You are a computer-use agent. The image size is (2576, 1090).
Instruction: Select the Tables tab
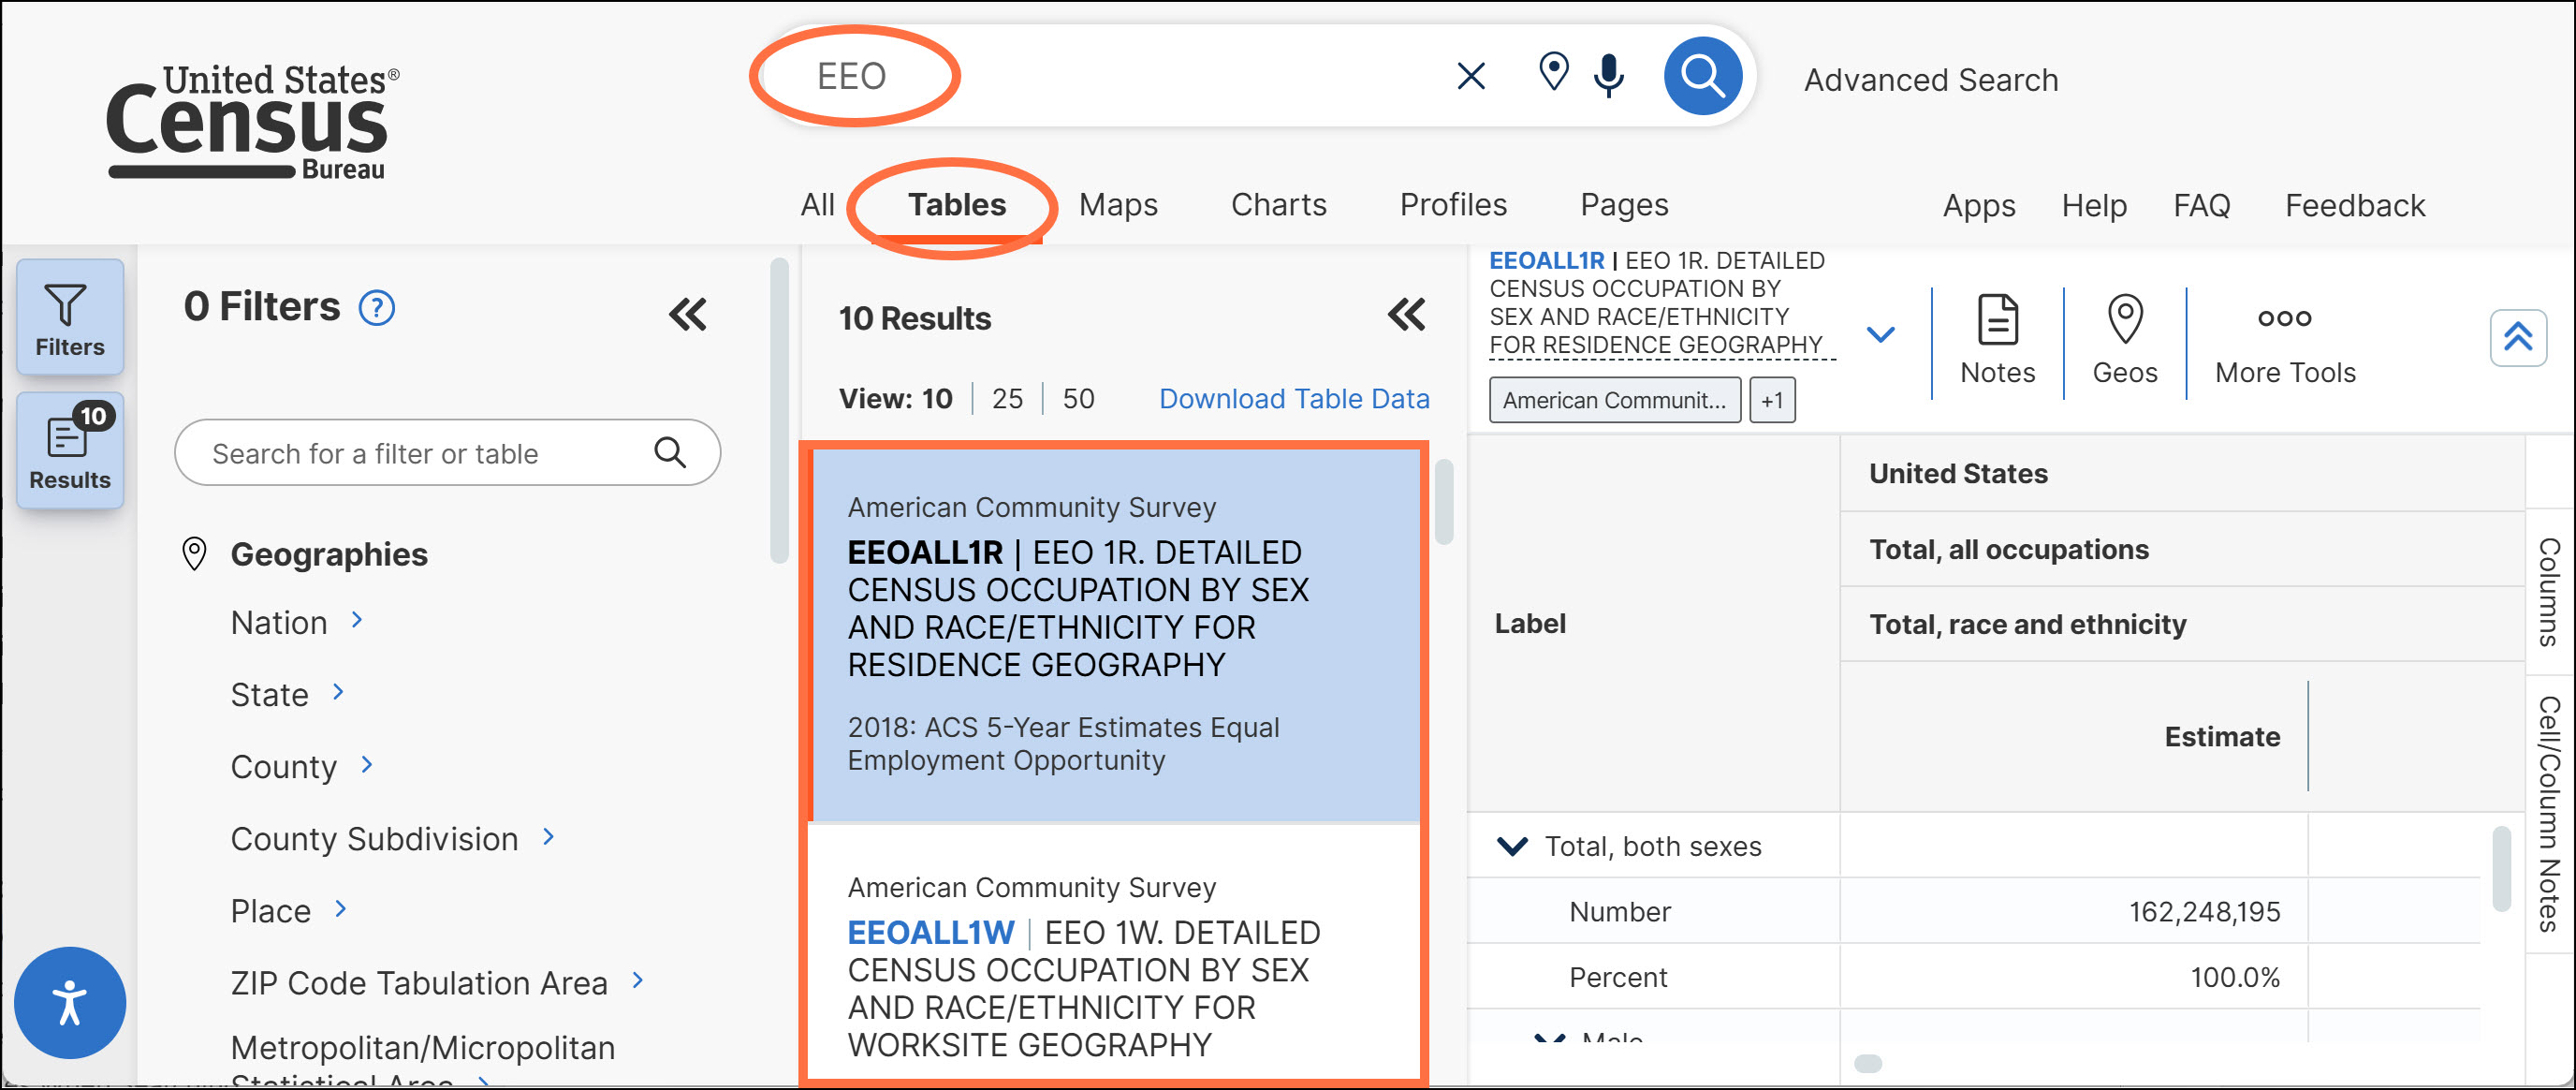(x=956, y=205)
